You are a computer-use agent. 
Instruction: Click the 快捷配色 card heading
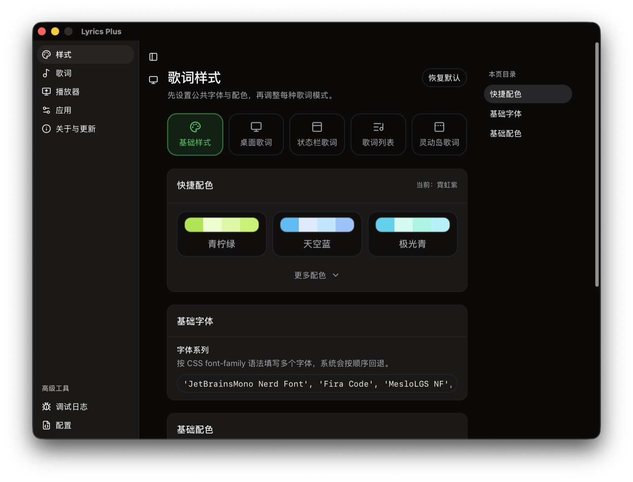tap(195, 185)
